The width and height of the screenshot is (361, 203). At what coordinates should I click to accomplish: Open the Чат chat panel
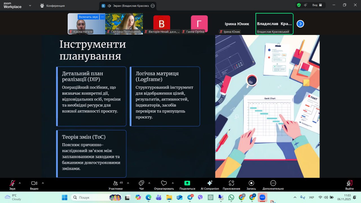(141, 184)
